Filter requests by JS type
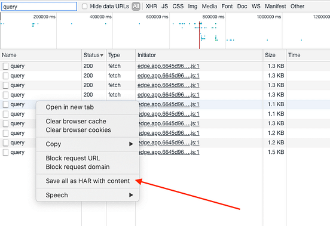The image size is (330, 226). point(165,7)
